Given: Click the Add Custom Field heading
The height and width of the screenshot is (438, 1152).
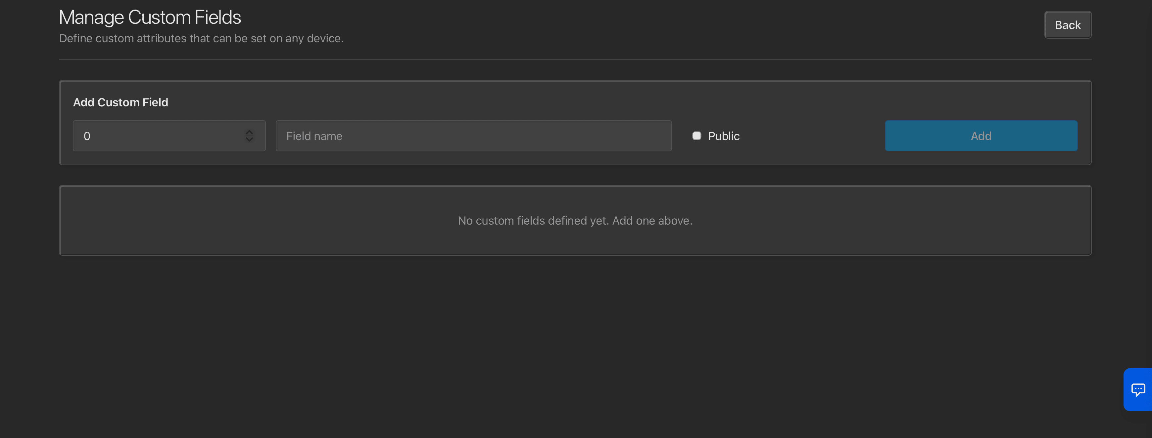Looking at the screenshot, I should tap(120, 102).
